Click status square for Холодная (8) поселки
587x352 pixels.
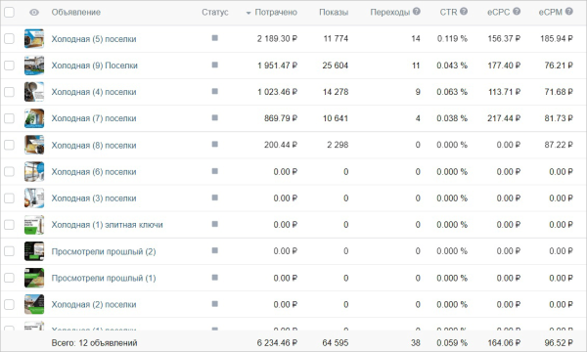click(215, 145)
